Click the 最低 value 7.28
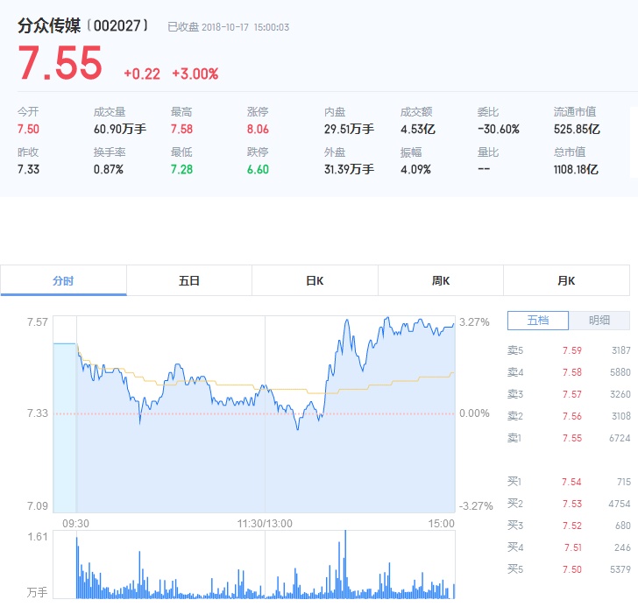 click(181, 169)
